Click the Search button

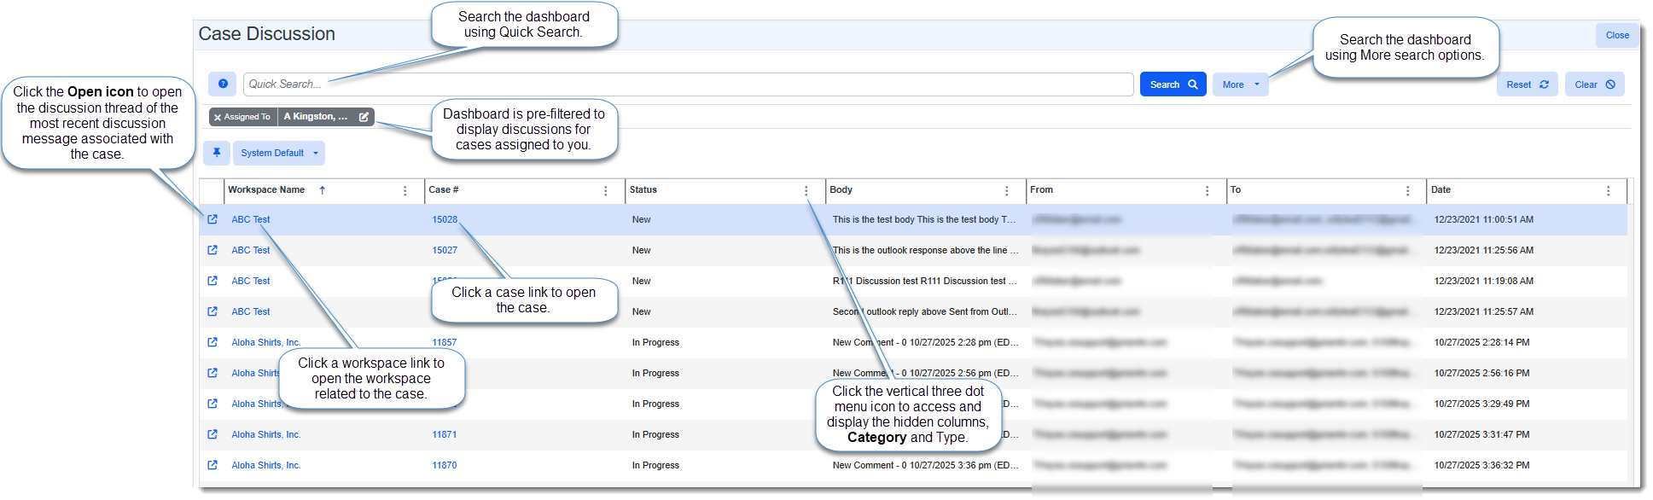(1173, 84)
